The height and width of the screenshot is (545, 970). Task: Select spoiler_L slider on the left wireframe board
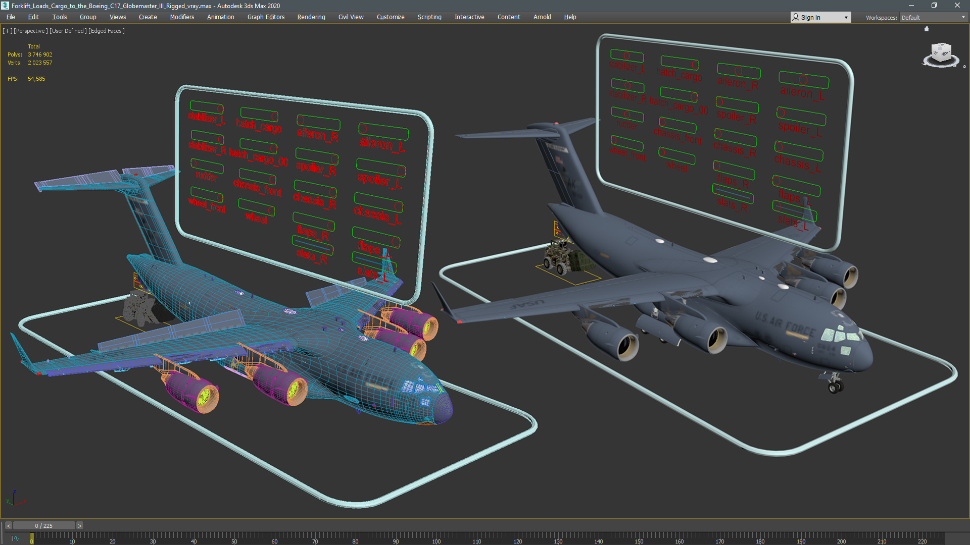381,167
